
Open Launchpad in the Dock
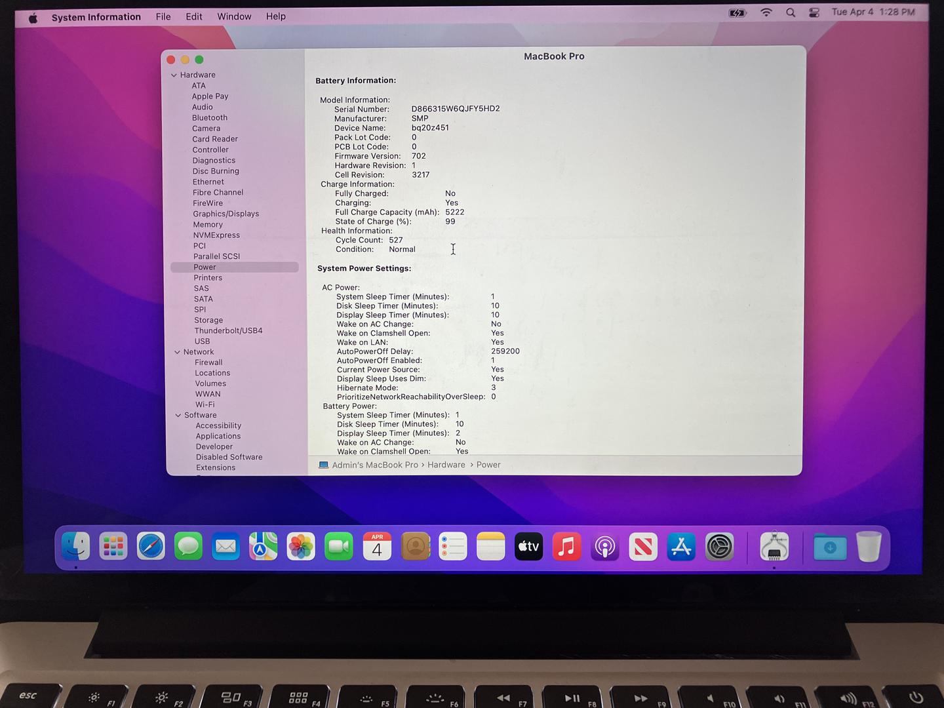[113, 546]
